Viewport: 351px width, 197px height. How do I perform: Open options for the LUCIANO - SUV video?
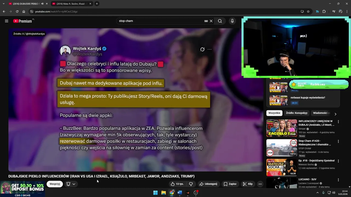click(x=338, y=180)
